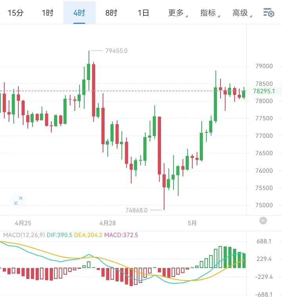Click the 229.4 MACD axis label
Screen dimensions: 282x297
coord(264,259)
